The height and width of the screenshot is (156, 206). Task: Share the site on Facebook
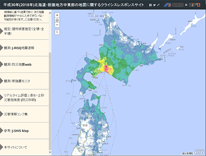[150, 5]
